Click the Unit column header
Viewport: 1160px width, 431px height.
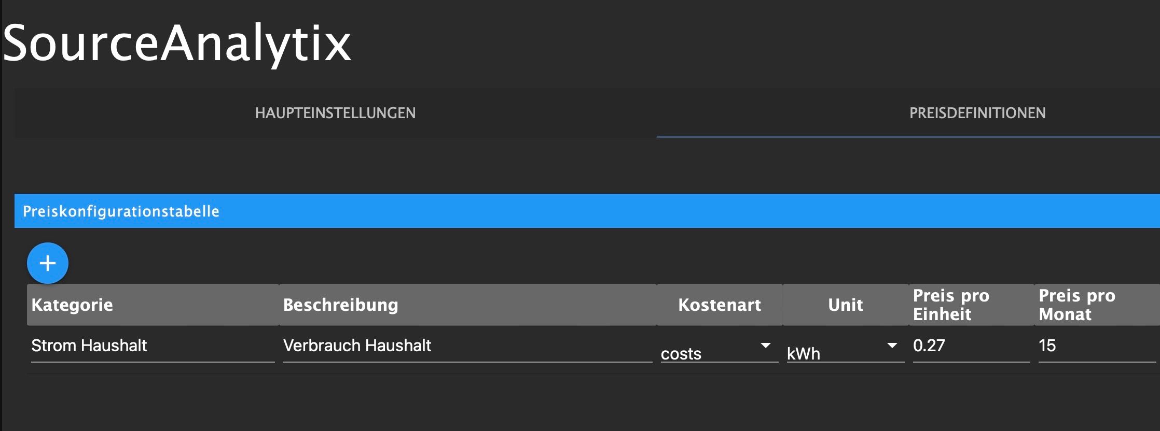[x=845, y=305]
